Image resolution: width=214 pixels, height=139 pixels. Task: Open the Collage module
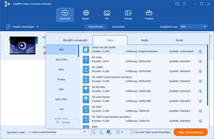click(128, 15)
